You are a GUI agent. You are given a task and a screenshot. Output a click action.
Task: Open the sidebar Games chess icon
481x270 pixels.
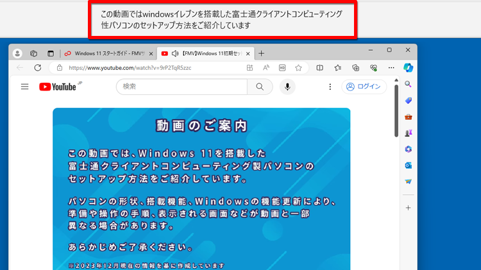(408, 133)
